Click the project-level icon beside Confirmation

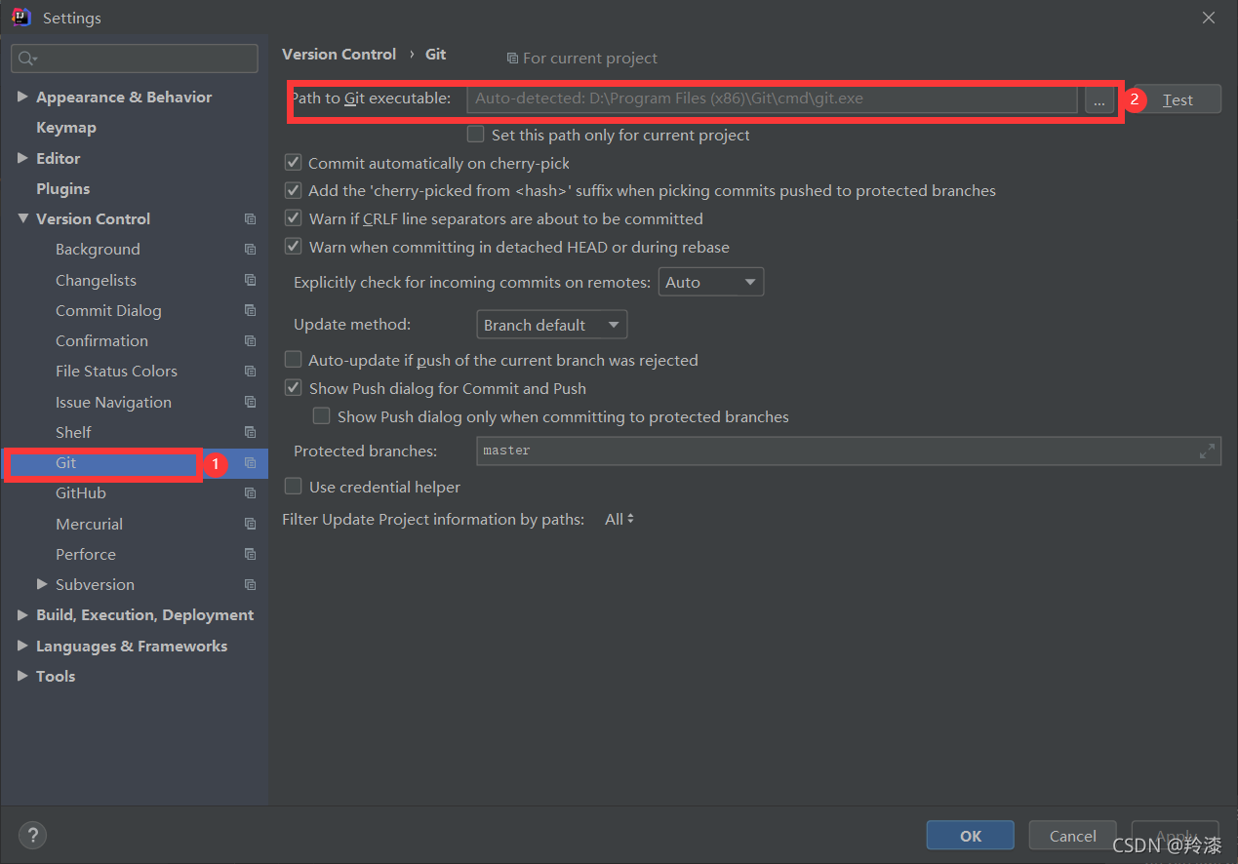(250, 341)
